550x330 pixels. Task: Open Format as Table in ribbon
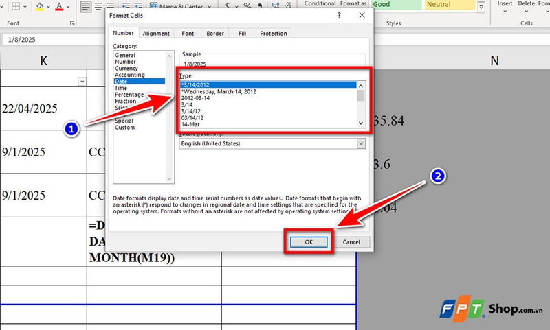coord(353,3)
